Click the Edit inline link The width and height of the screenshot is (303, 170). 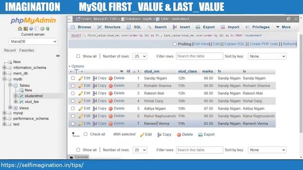(201, 44)
